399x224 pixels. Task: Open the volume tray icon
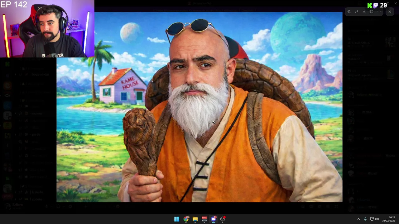point(377,219)
